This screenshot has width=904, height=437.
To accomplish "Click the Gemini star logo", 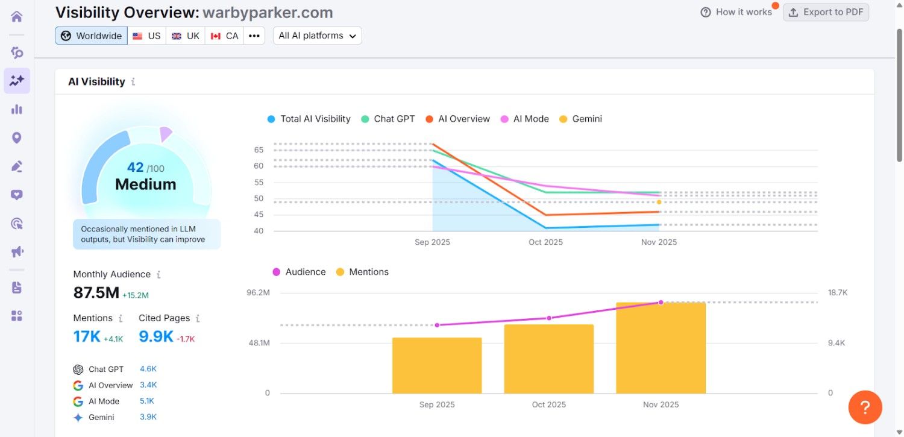I will (x=78, y=417).
